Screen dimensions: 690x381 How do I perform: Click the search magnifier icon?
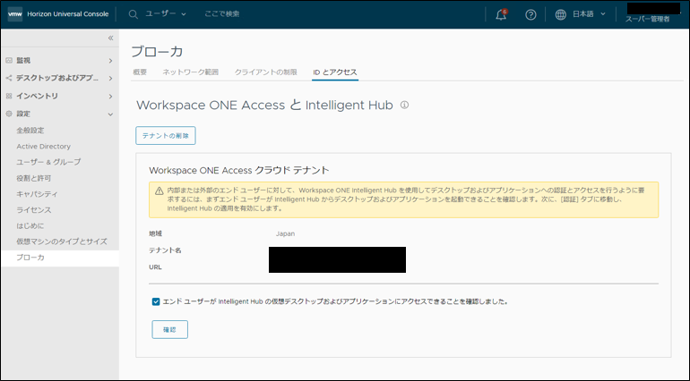click(133, 14)
